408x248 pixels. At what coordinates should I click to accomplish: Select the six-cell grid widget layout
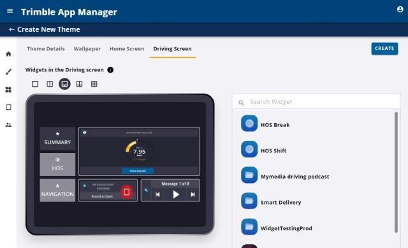(x=94, y=84)
